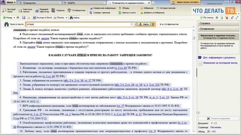The image size is (241, 135).
Task: Click the Финансовые и кадровые консультации panel header
Action: pyautogui.click(x=218, y=37)
